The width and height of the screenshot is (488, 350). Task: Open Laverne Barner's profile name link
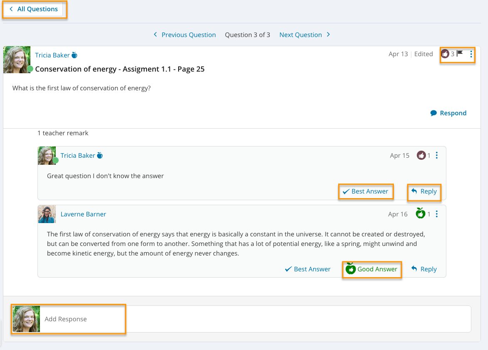(83, 214)
